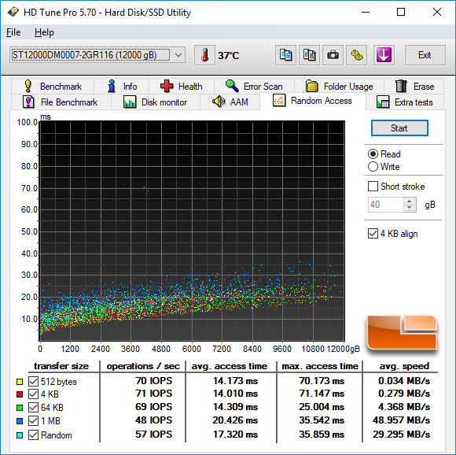Click the Start button
Screen dimensions: 456x455
(x=399, y=128)
